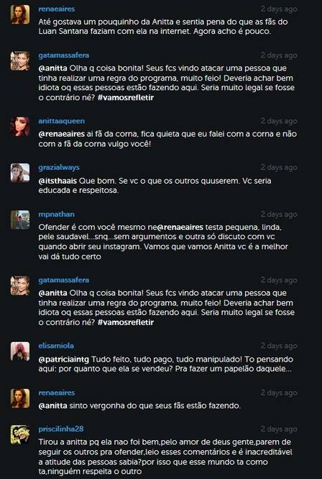Image resolution: width=322 pixels, height=479 pixels.
Task: Go to mpnathan's username link
Action: click(x=56, y=214)
